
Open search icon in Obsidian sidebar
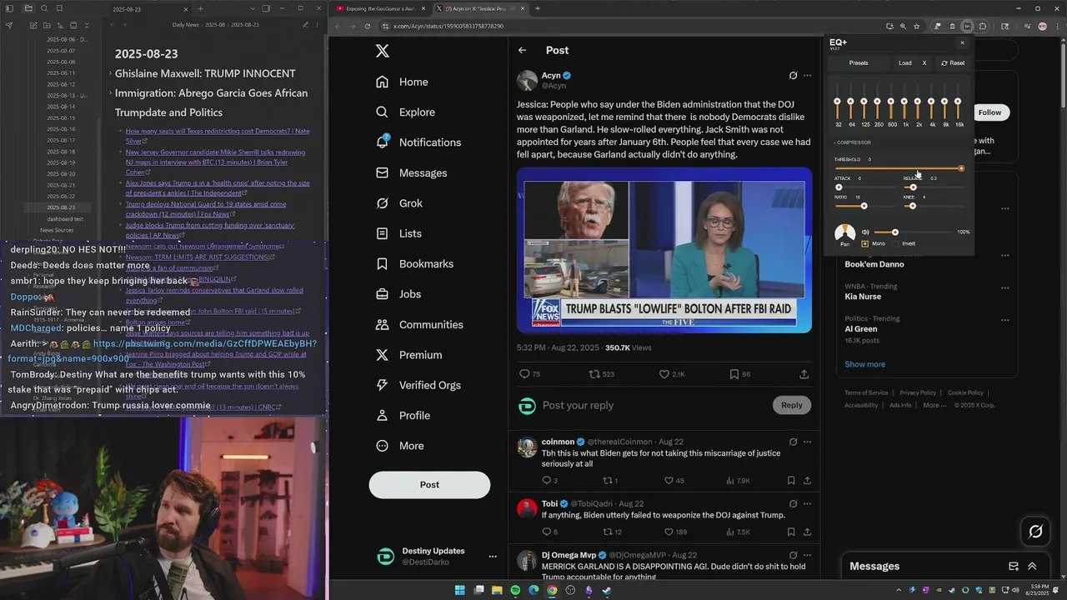pos(43,8)
